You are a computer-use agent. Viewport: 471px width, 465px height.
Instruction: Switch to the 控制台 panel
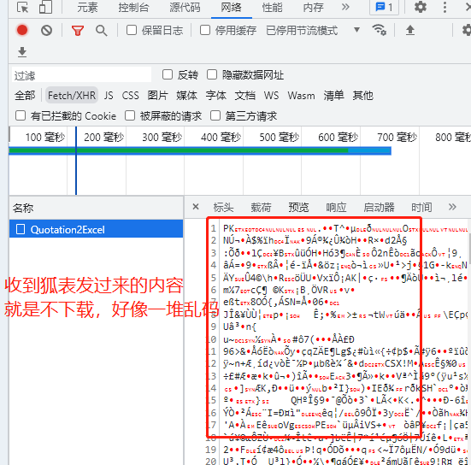pyautogui.click(x=133, y=8)
